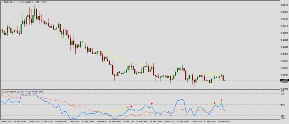The height and width of the screenshot is (124, 289).
Task: Click the 16 Feb 22:00 time label
Action: pos(170,121)
